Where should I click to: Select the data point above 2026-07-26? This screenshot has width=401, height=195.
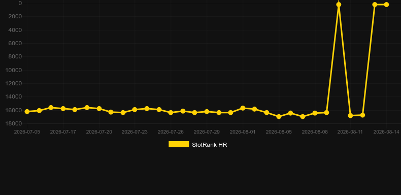pyautogui.click(x=171, y=113)
